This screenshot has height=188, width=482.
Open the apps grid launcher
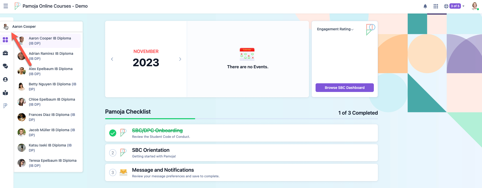click(436, 6)
